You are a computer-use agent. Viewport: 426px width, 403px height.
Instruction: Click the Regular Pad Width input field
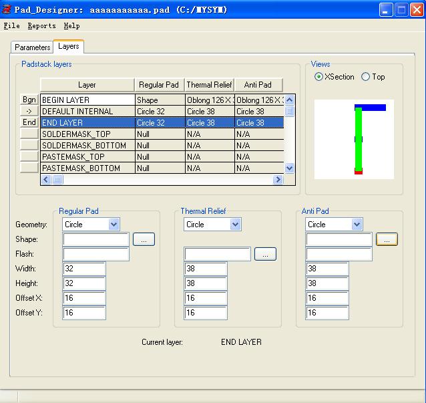coord(84,269)
